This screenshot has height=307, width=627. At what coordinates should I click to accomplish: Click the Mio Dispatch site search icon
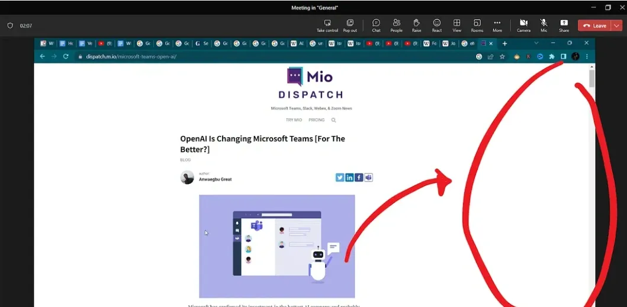[333, 120]
